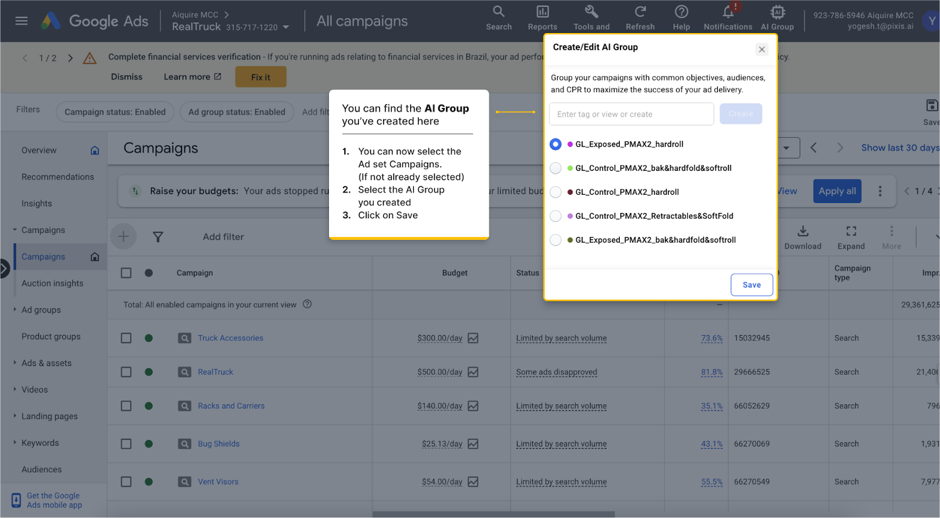940x518 pixels.
Task: Go to previous notification arrow
Action: pos(25,58)
